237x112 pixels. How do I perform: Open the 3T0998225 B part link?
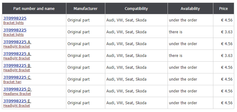point(17,66)
